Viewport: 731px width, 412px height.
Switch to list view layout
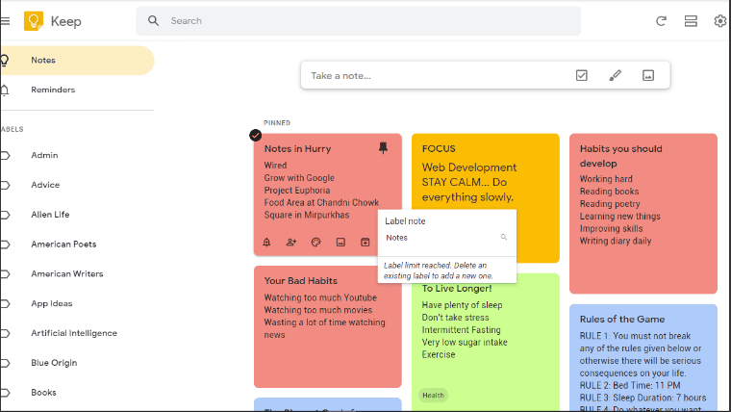pos(691,20)
